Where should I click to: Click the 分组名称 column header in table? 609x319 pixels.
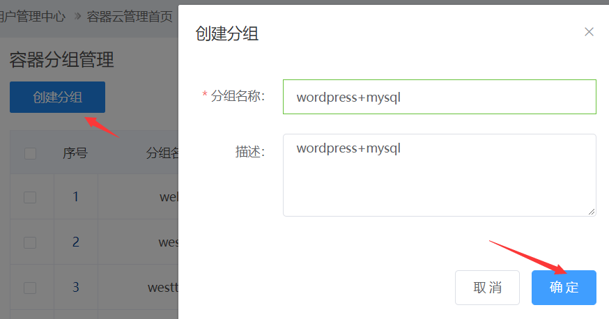(162, 153)
